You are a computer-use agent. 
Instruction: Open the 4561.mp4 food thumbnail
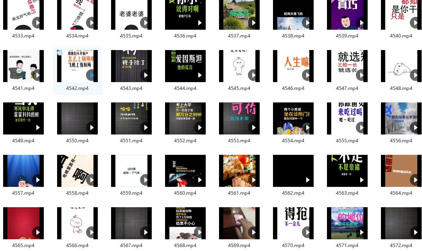pos(239,170)
